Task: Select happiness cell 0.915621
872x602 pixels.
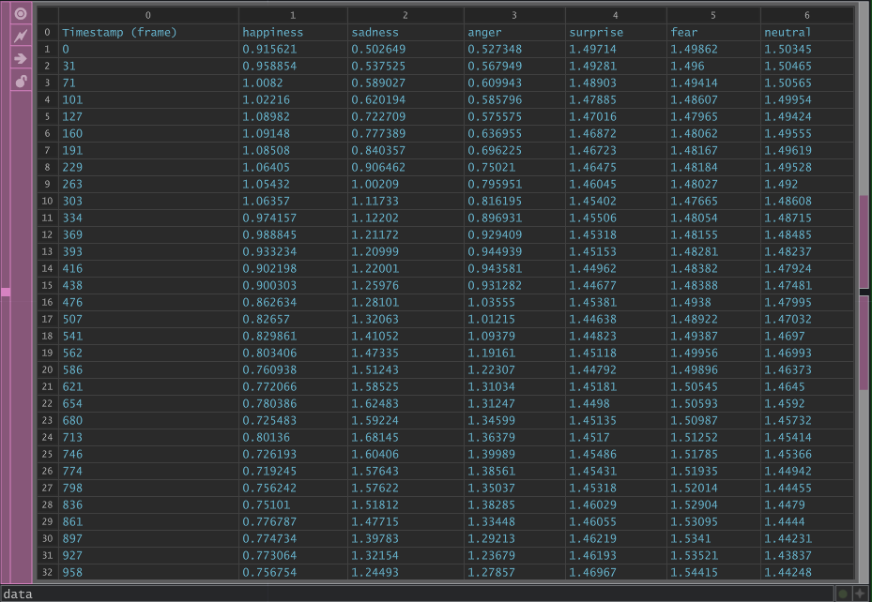Action: pos(293,49)
